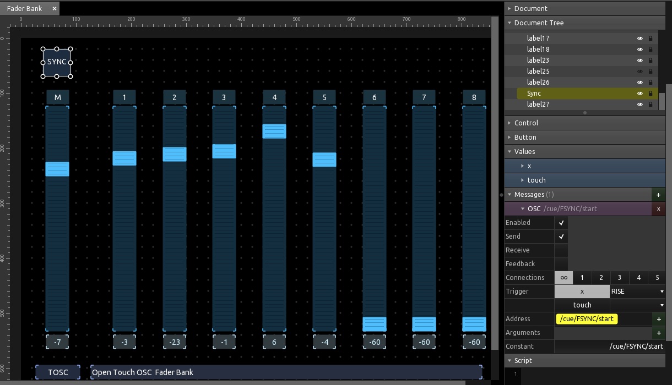This screenshot has width=672, height=385.
Task: Uncheck the Enabled checkbox
Action: coord(561,223)
